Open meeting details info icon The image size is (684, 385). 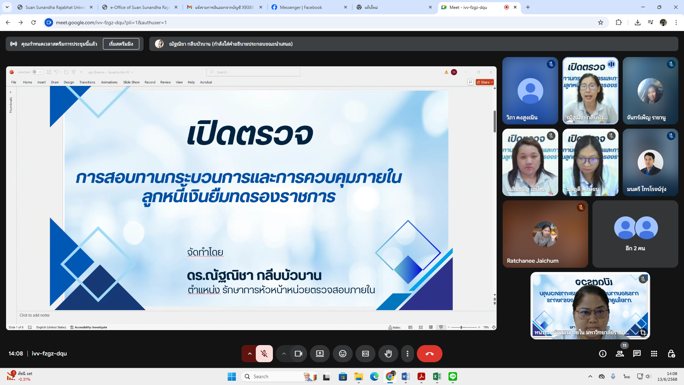(x=602, y=354)
